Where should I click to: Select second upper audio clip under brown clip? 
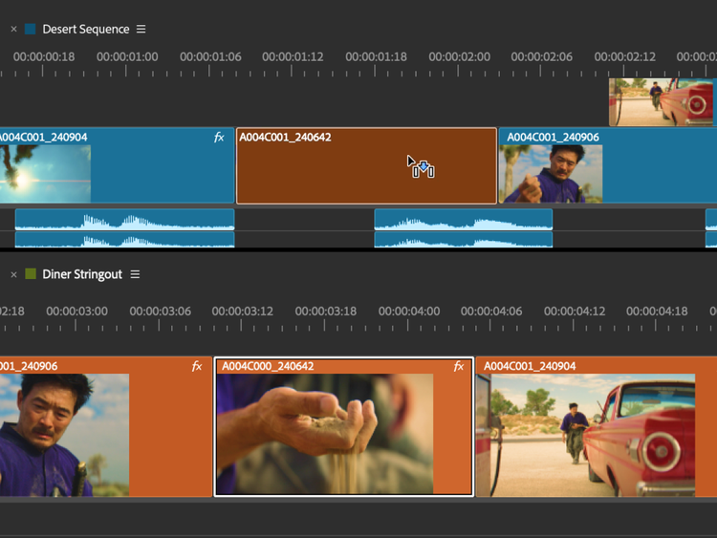464,220
